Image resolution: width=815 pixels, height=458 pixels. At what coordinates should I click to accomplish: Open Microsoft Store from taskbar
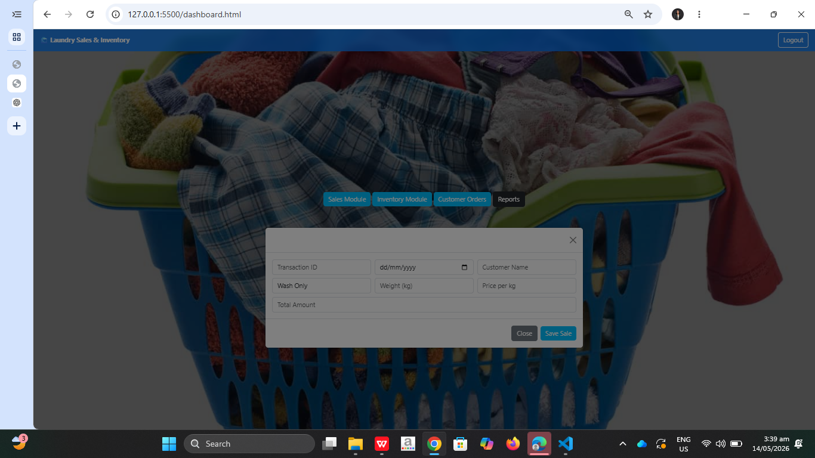[461, 444]
